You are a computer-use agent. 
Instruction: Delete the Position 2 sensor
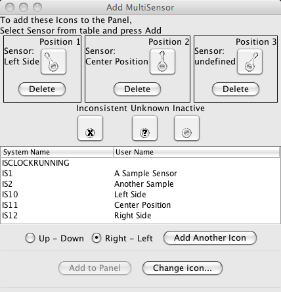pyautogui.click(x=137, y=89)
